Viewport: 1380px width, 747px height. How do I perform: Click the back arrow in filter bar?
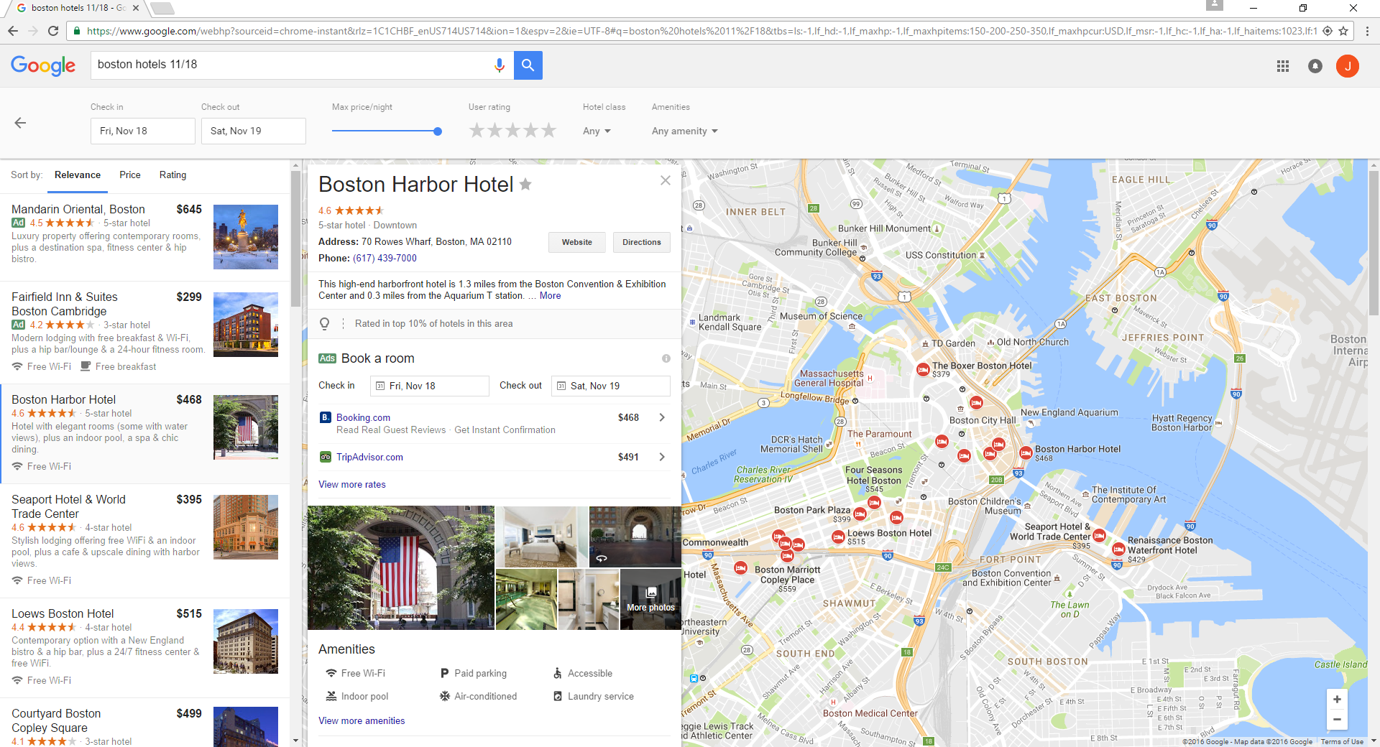tap(20, 123)
